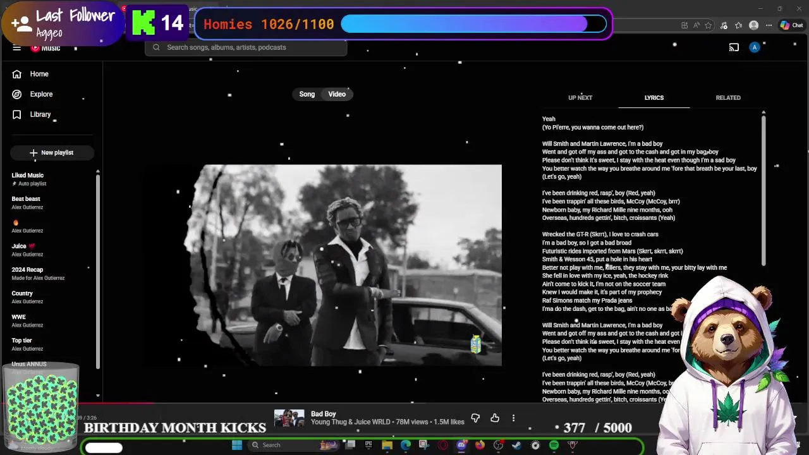Open Task View from taskbar
809x455 pixels.
(x=350, y=445)
